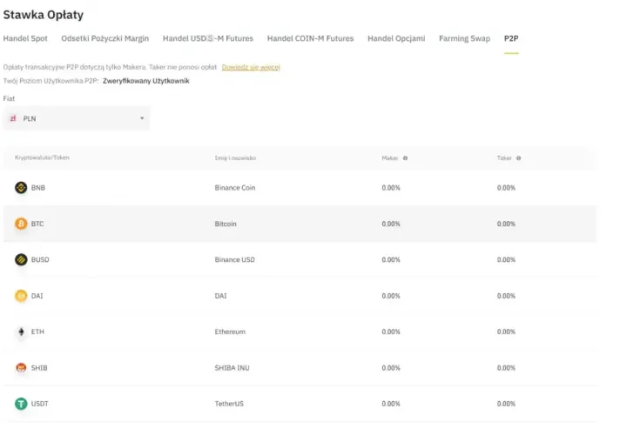Switch to Farming Swap tab
This screenshot has height=435, width=627.
464,38
